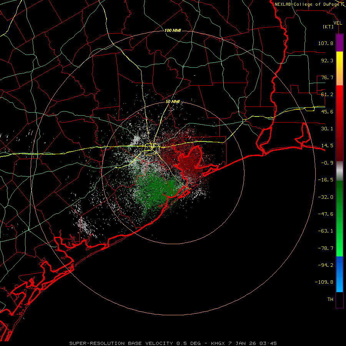Click the purple segment of the color bar

339,43
